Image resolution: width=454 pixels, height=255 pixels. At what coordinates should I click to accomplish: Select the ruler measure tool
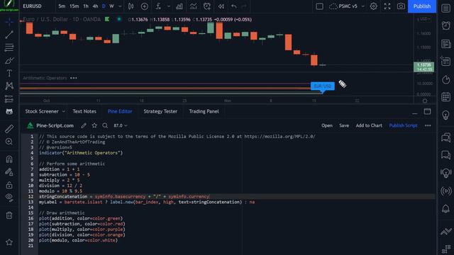(x=9, y=129)
